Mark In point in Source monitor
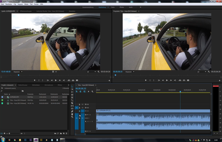Screen dimensions: 222x142 (x=39, y=80)
